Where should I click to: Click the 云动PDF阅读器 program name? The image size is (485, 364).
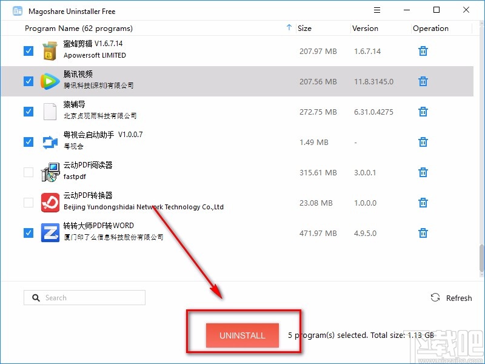tap(88, 165)
